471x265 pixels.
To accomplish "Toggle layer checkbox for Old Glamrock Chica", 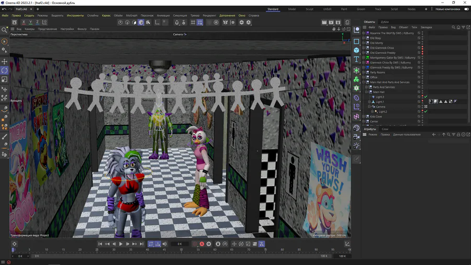I will click(x=419, y=48).
